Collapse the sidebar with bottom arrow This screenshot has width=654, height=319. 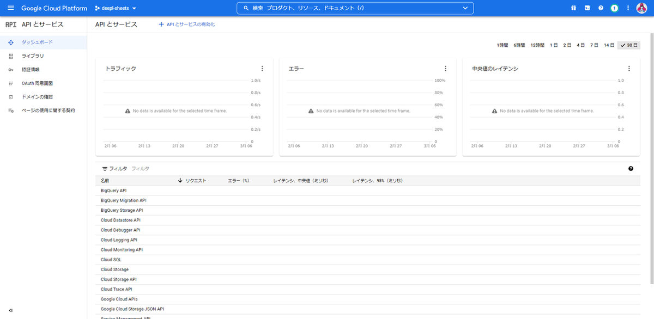pos(11,310)
